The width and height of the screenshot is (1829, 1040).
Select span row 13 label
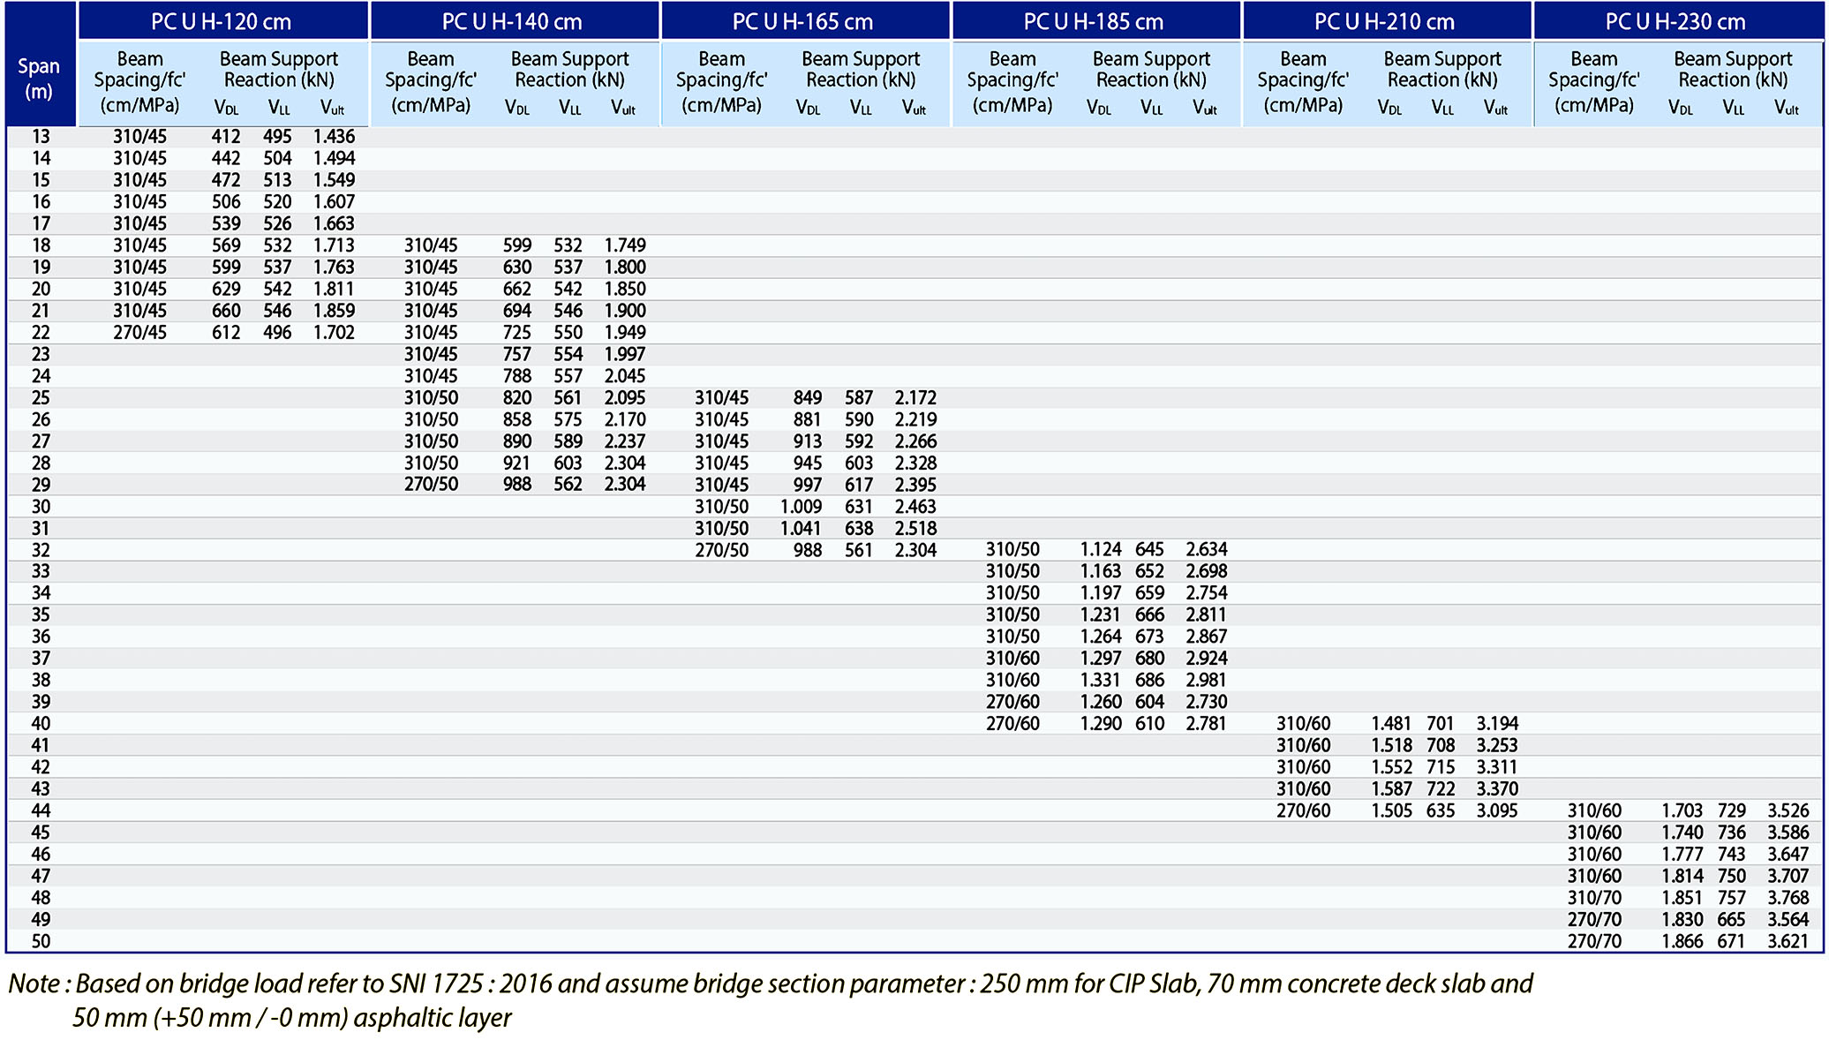click(x=41, y=137)
